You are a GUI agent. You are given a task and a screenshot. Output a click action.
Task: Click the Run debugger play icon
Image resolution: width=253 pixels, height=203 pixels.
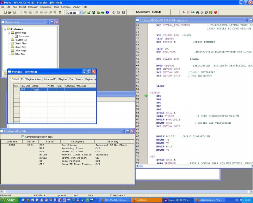pos(184,12)
